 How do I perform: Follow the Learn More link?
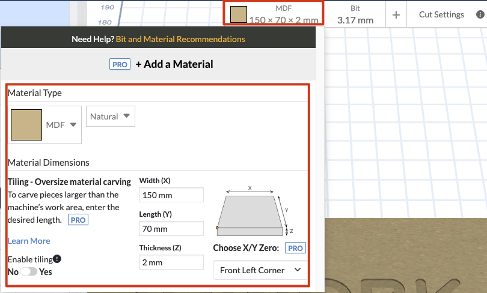pos(29,241)
